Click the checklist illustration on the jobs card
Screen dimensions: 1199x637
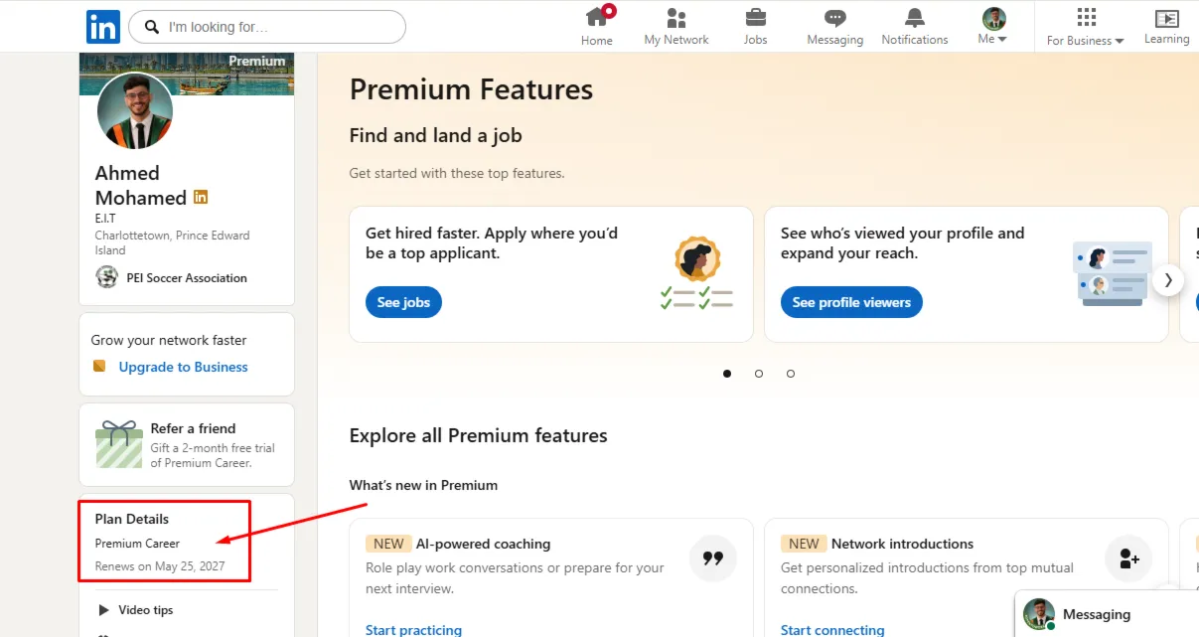696,274
